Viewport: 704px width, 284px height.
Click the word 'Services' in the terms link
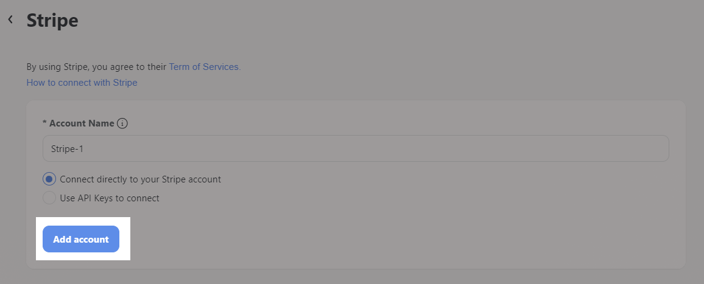click(x=222, y=67)
